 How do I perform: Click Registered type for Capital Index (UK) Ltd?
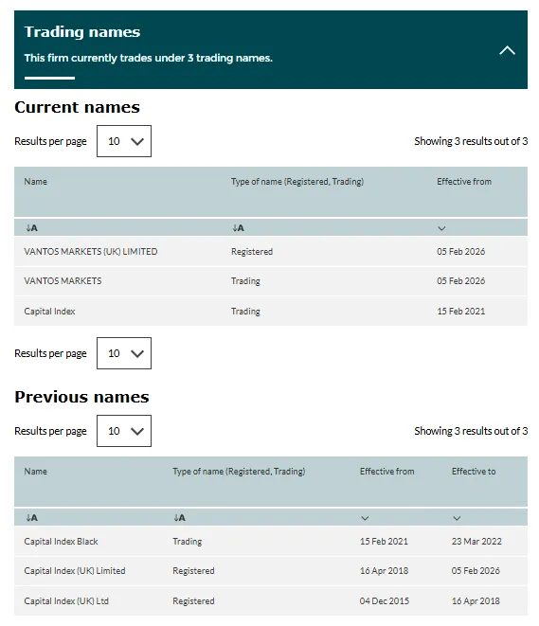193,600
